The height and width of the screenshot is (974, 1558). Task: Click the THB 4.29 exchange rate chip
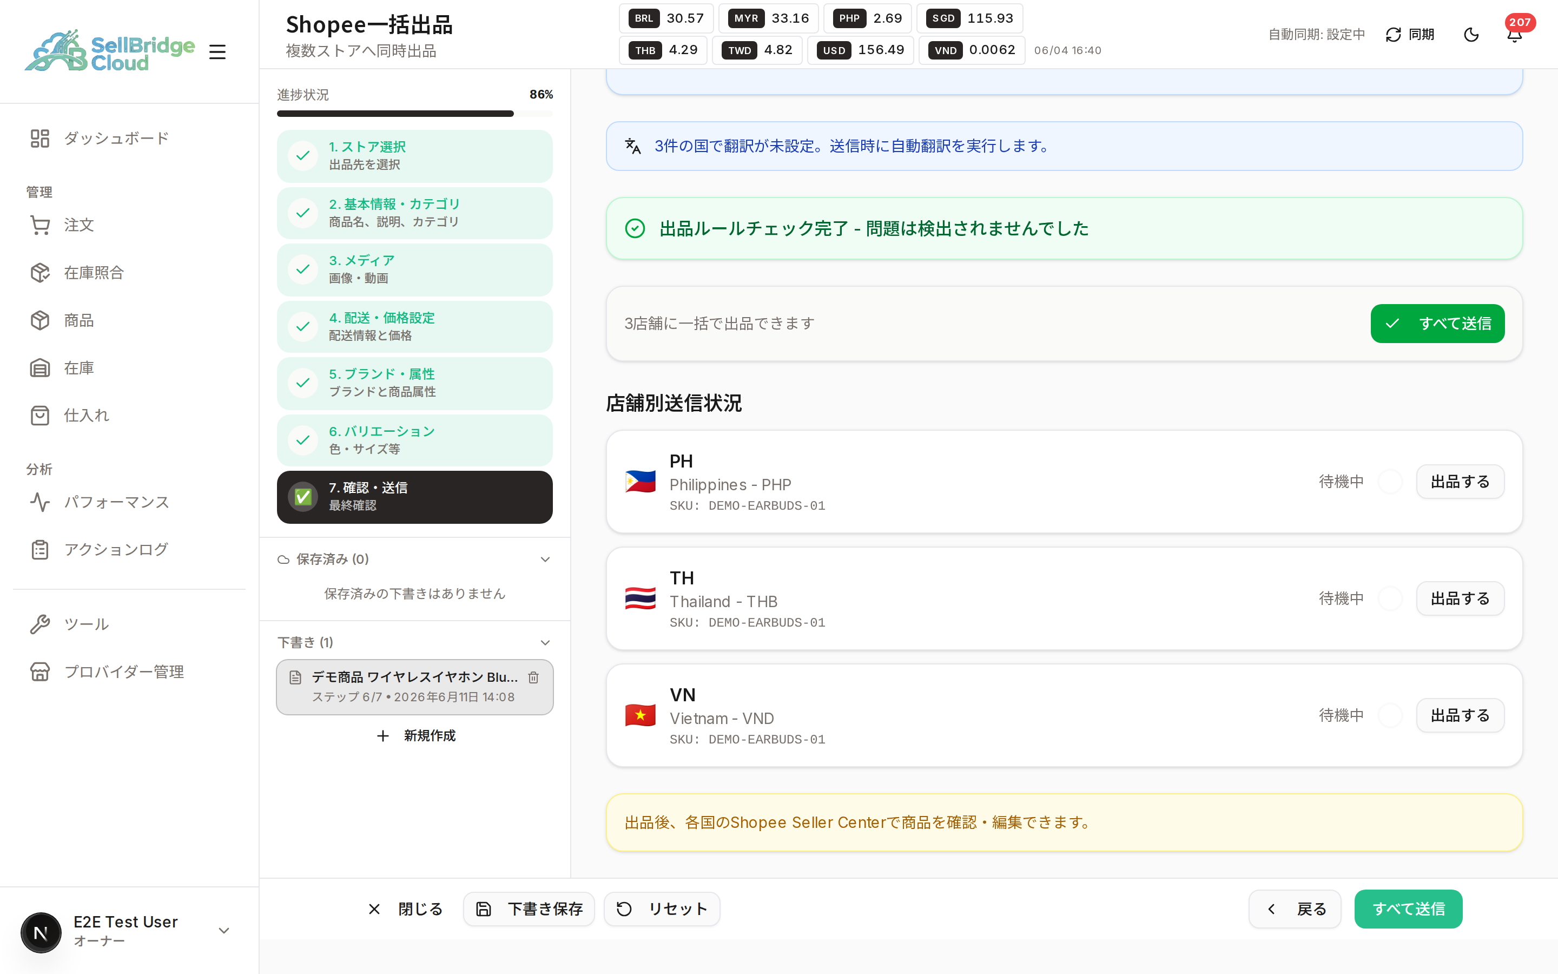[x=663, y=50]
